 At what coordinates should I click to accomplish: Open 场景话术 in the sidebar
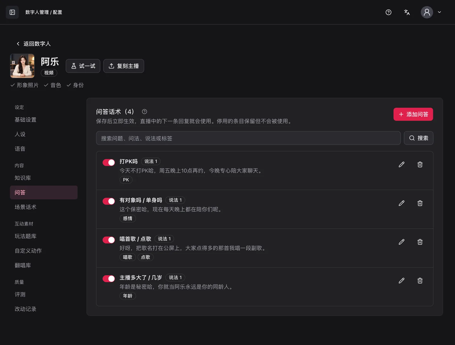pos(44,207)
